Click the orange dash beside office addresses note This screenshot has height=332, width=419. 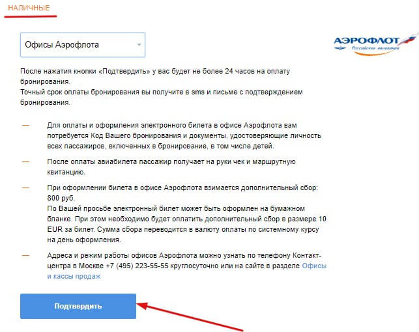click(25, 255)
